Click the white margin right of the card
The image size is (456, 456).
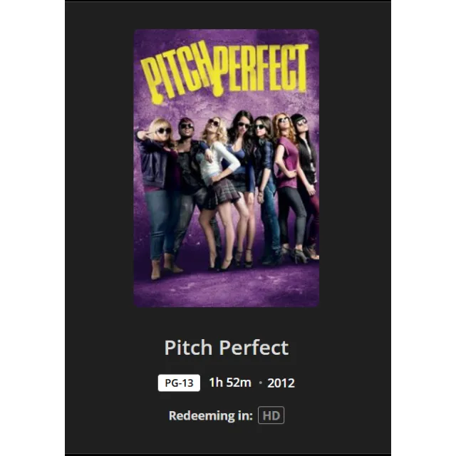click(423, 228)
